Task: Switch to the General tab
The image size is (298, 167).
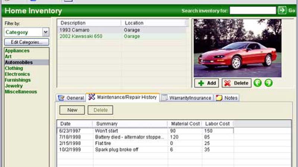Action: click(x=71, y=98)
